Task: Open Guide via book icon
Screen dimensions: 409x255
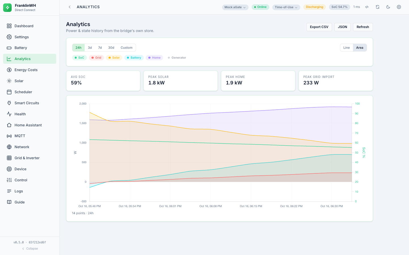Action: 9,202
